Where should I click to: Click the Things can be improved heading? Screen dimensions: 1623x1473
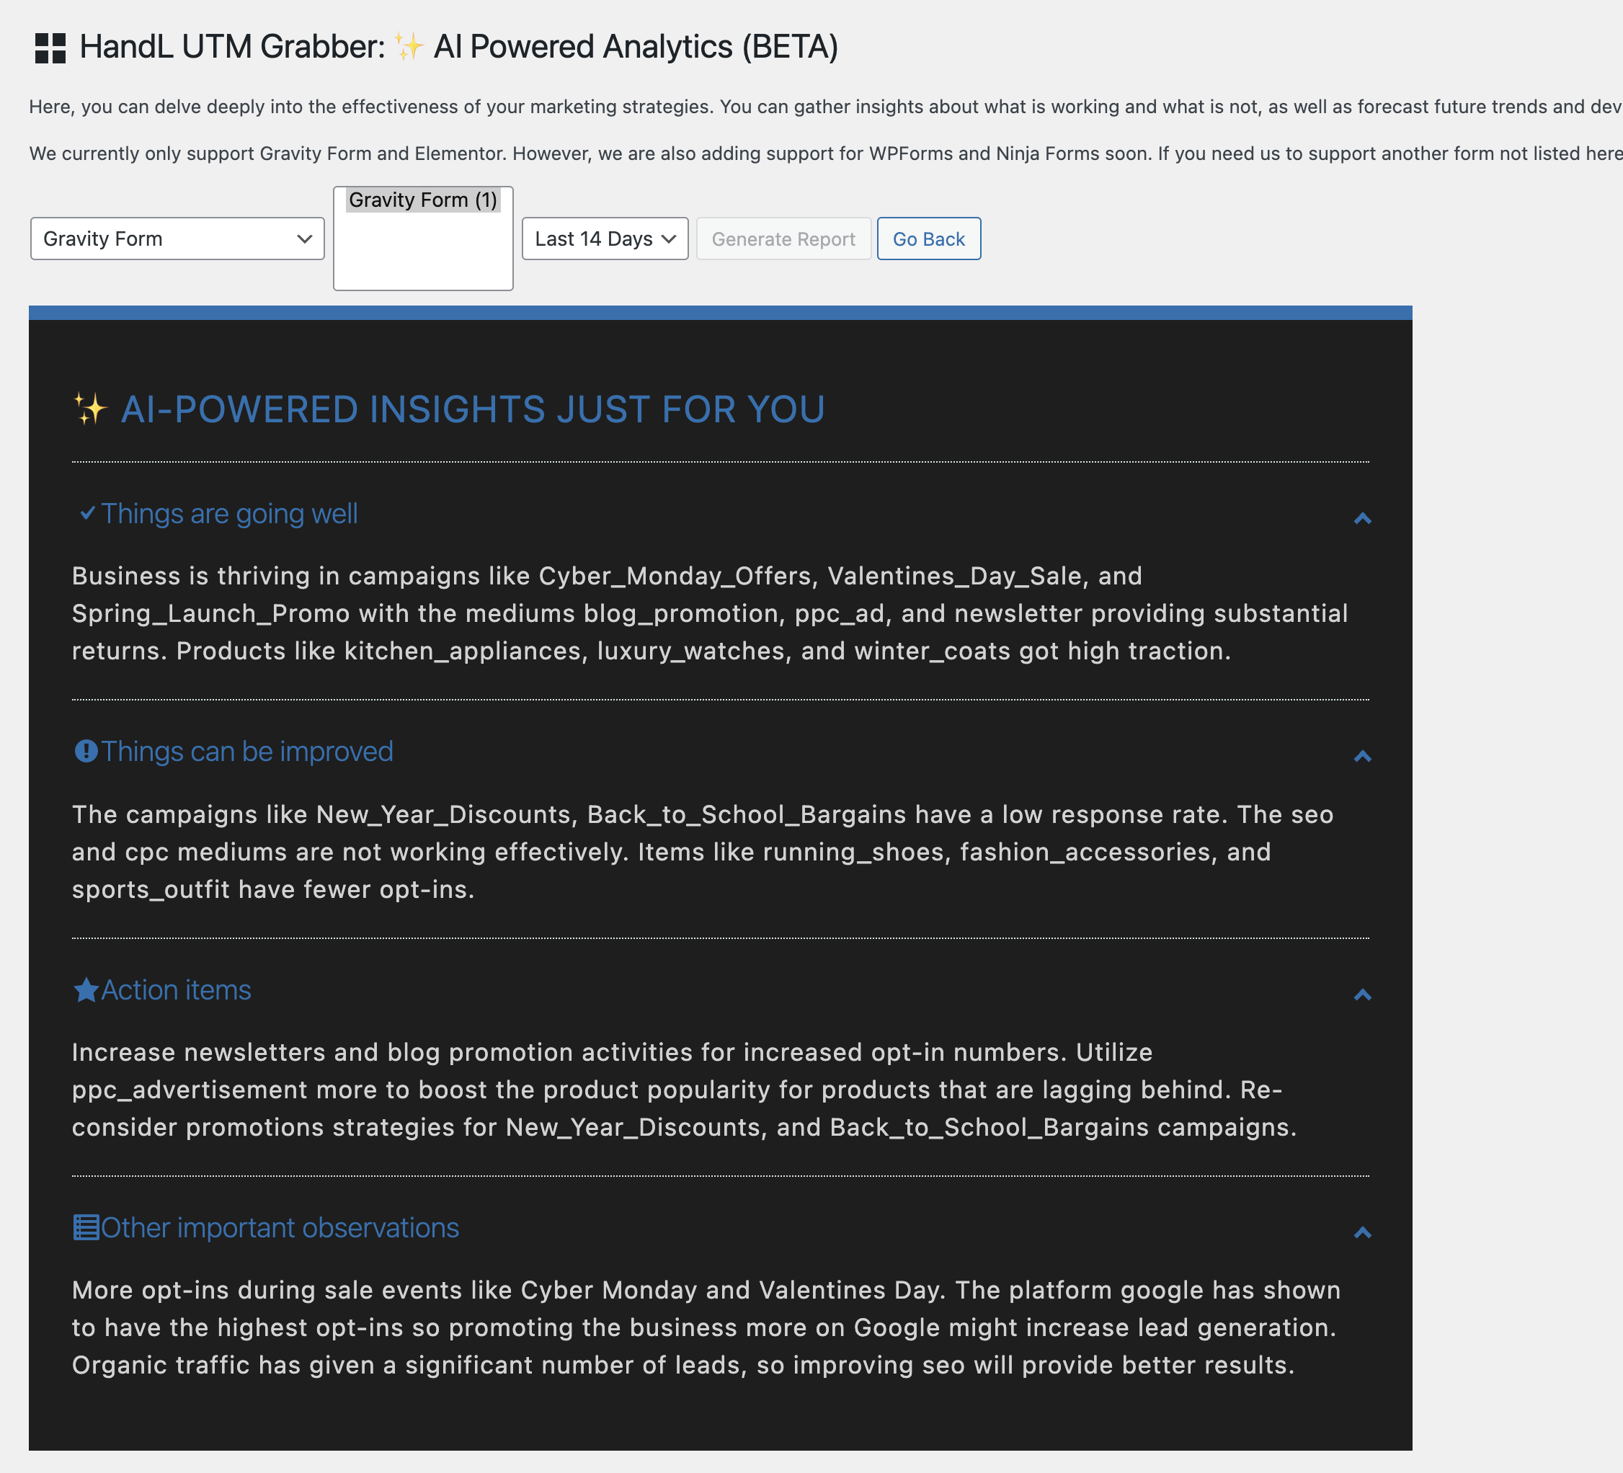[247, 752]
